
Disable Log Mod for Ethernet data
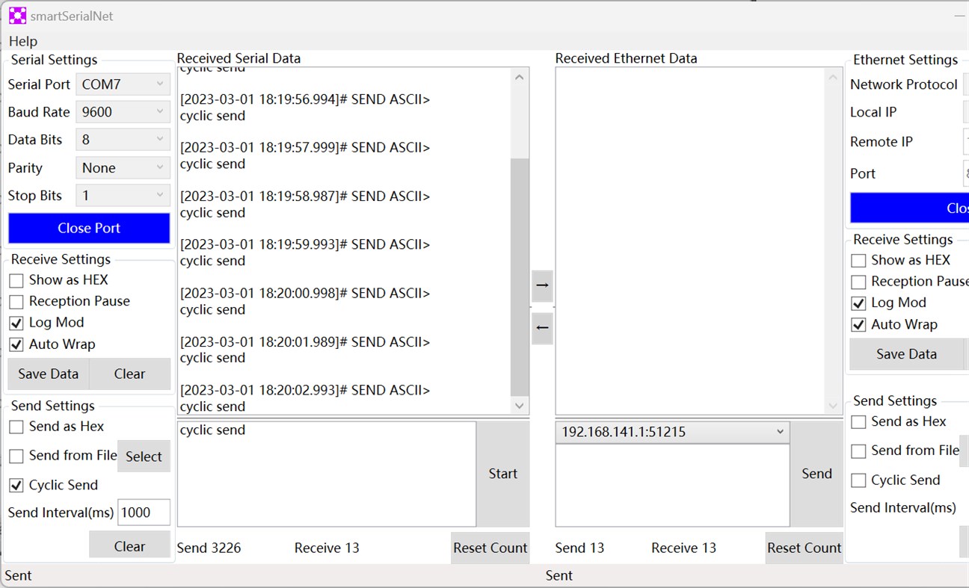click(x=857, y=303)
